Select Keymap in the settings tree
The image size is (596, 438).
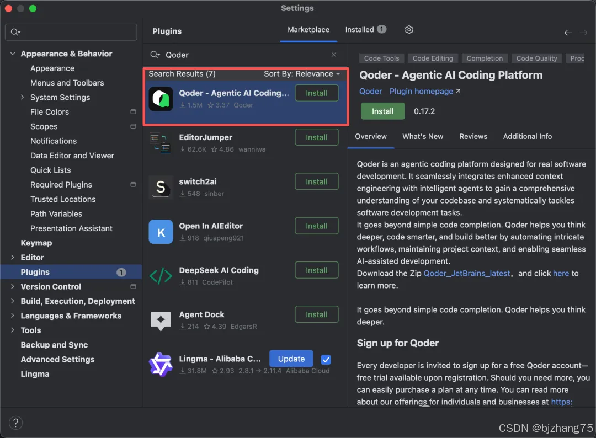click(36, 243)
